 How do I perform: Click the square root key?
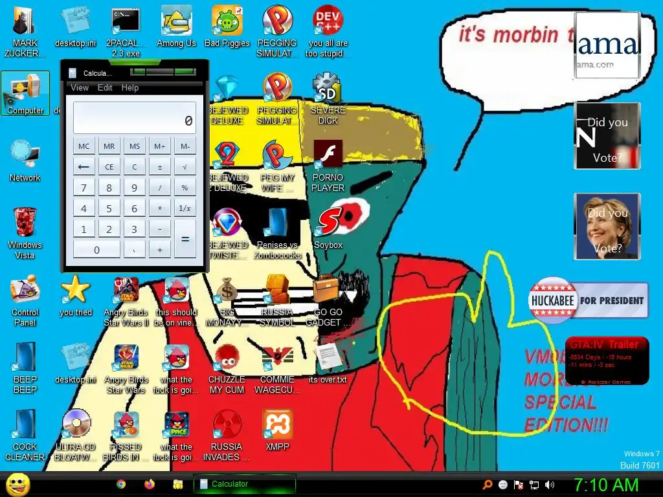click(185, 166)
